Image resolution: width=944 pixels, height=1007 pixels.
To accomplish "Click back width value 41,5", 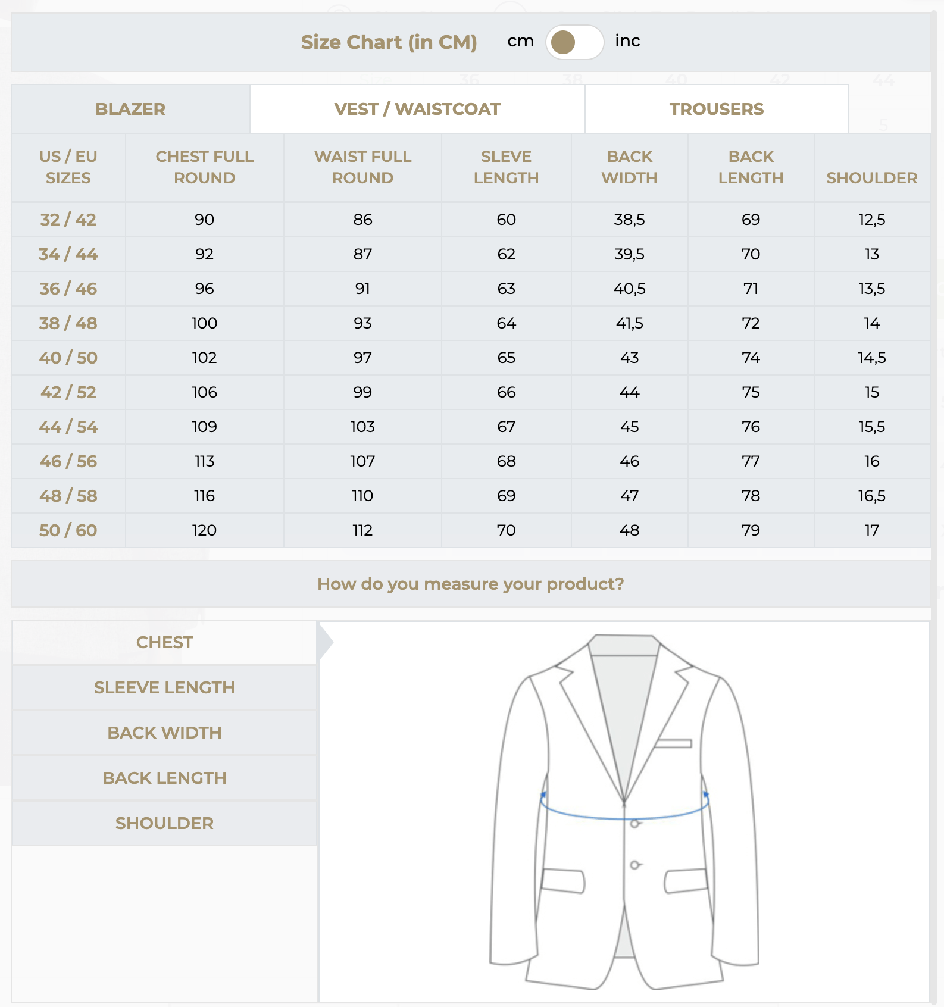I will tap(630, 323).
